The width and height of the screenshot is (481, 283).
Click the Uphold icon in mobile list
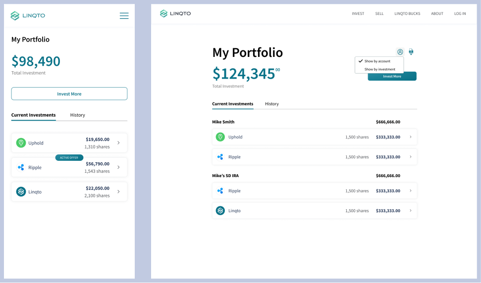tap(21, 142)
